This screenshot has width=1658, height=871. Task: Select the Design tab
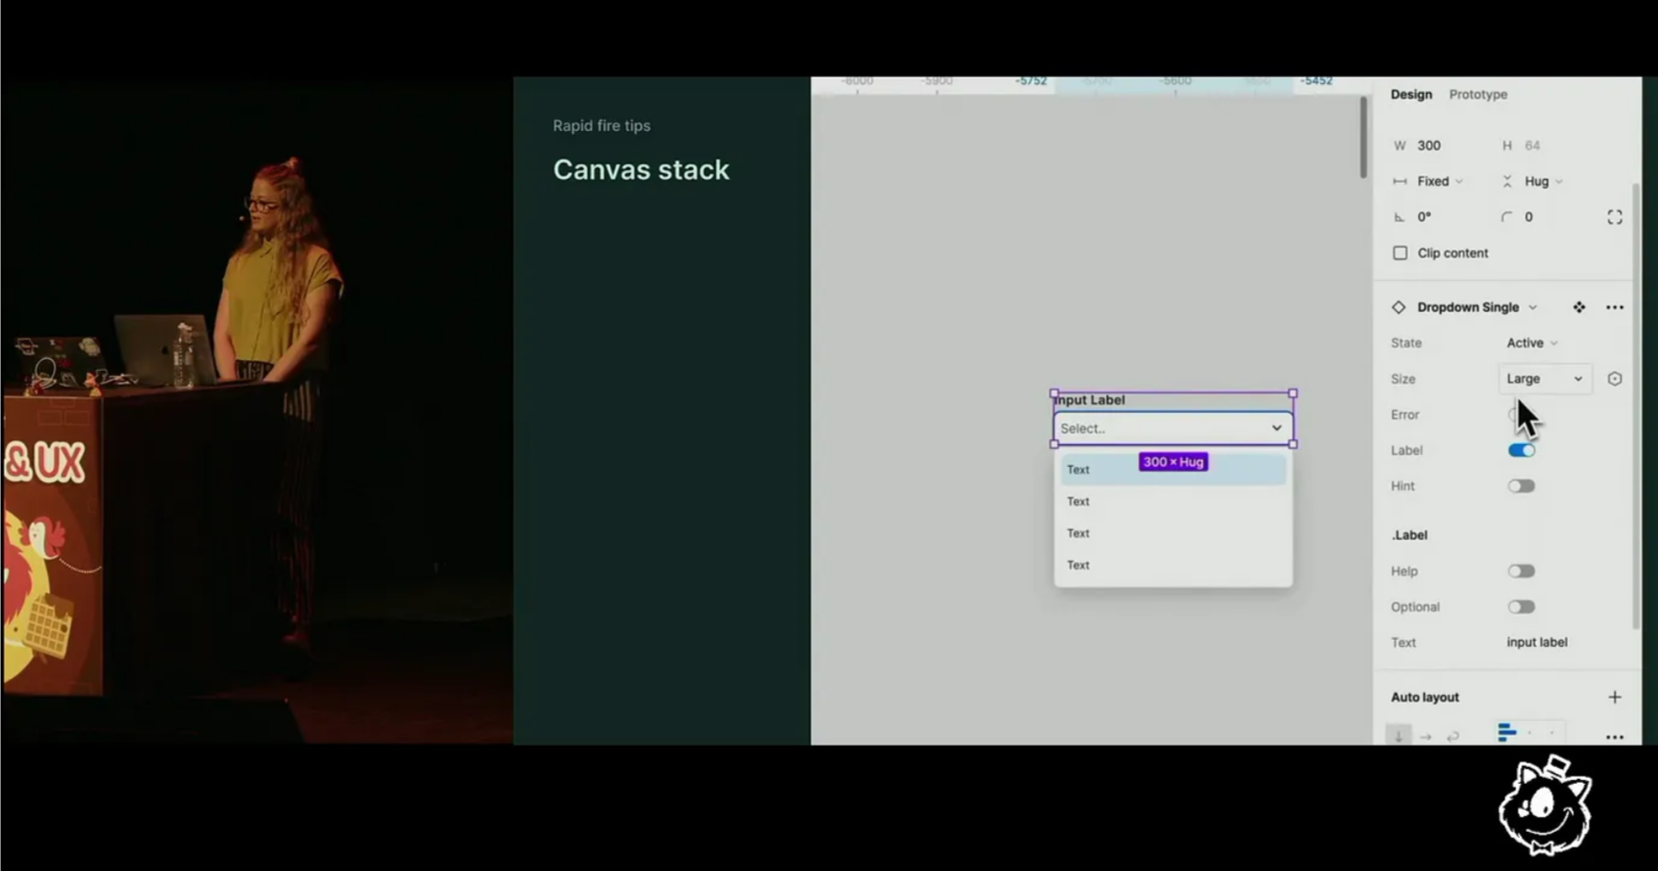coord(1410,95)
